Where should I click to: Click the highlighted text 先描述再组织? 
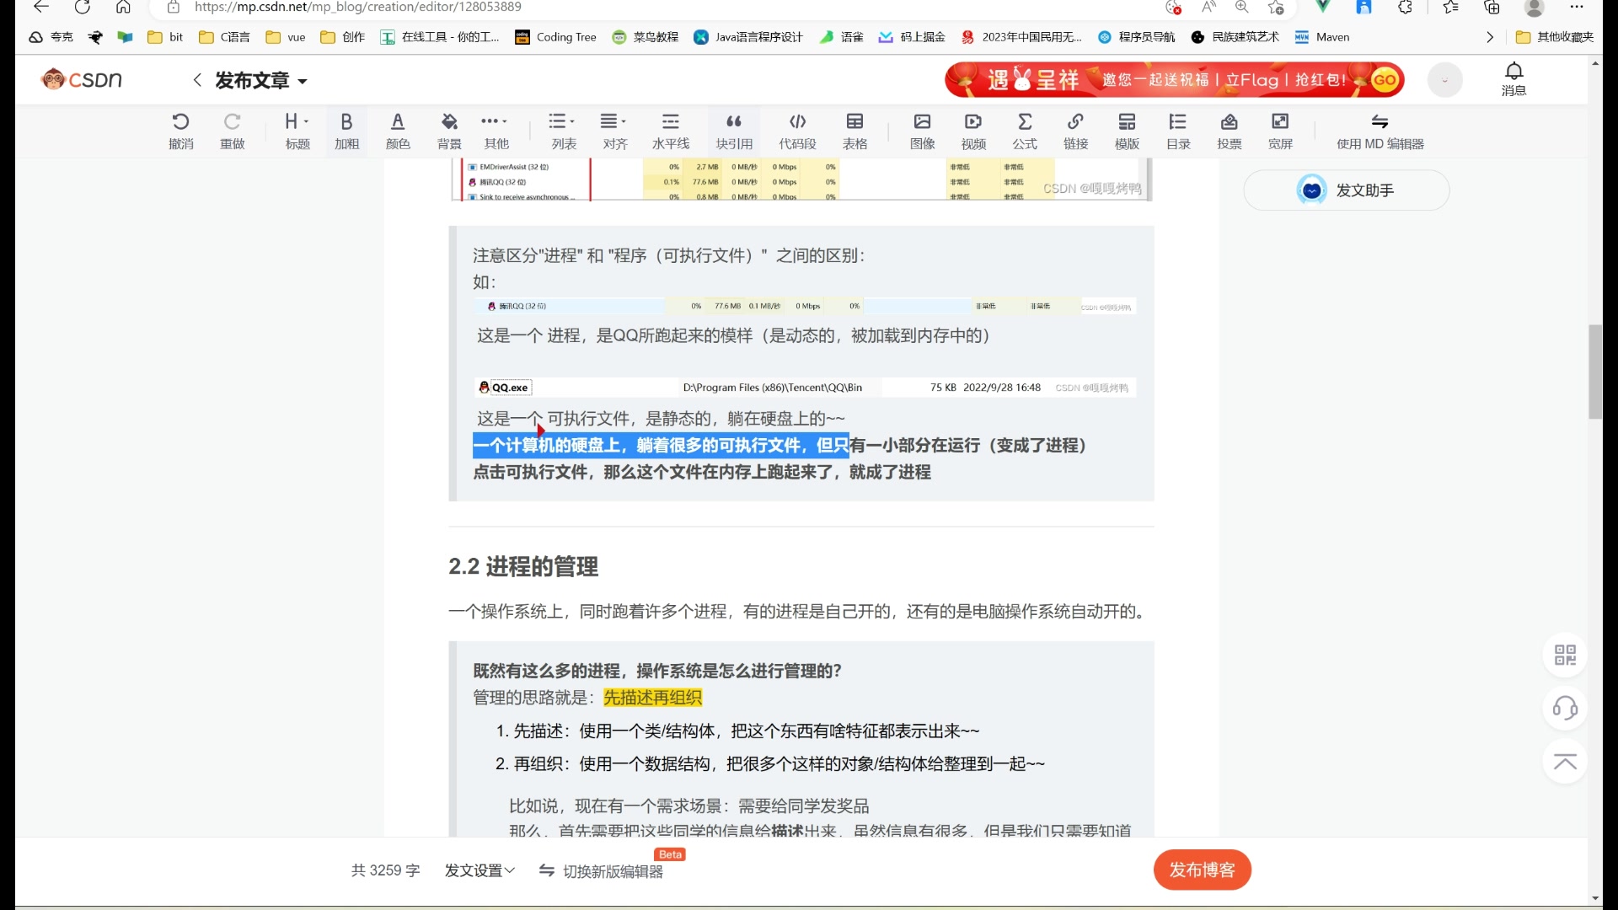pyautogui.click(x=652, y=698)
